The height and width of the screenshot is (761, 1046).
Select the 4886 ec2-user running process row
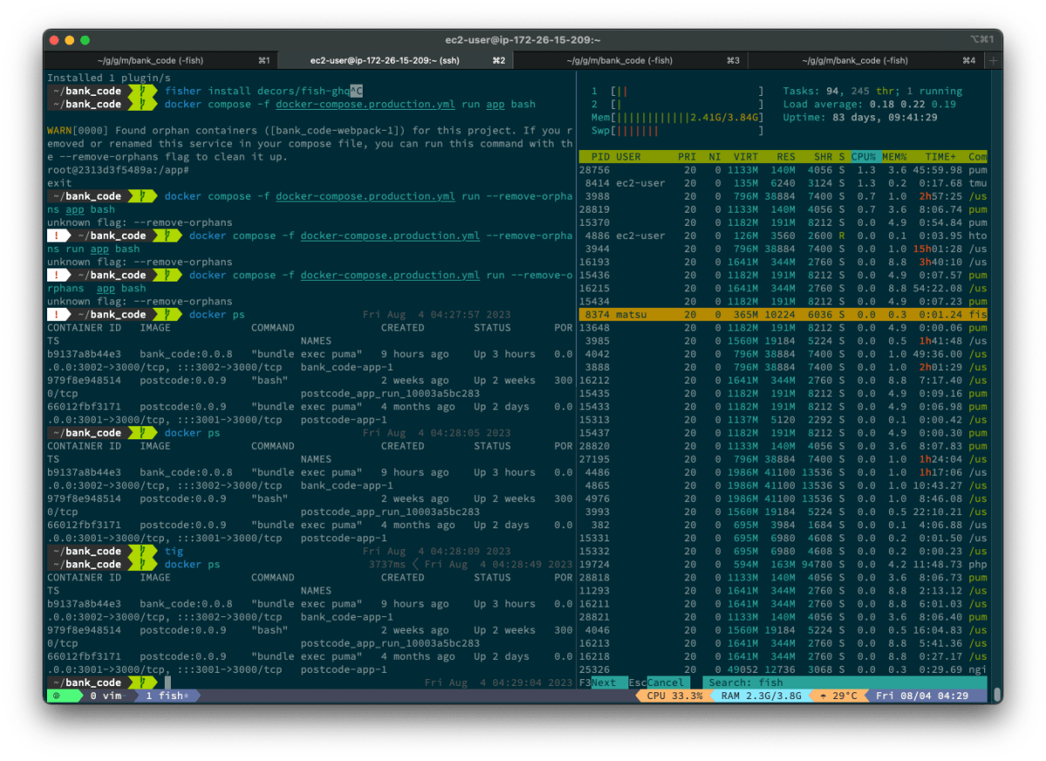(x=783, y=236)
